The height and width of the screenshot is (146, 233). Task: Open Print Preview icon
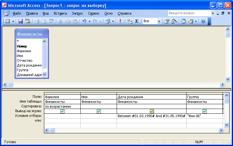pyautogui.click(x=44, y=21)
